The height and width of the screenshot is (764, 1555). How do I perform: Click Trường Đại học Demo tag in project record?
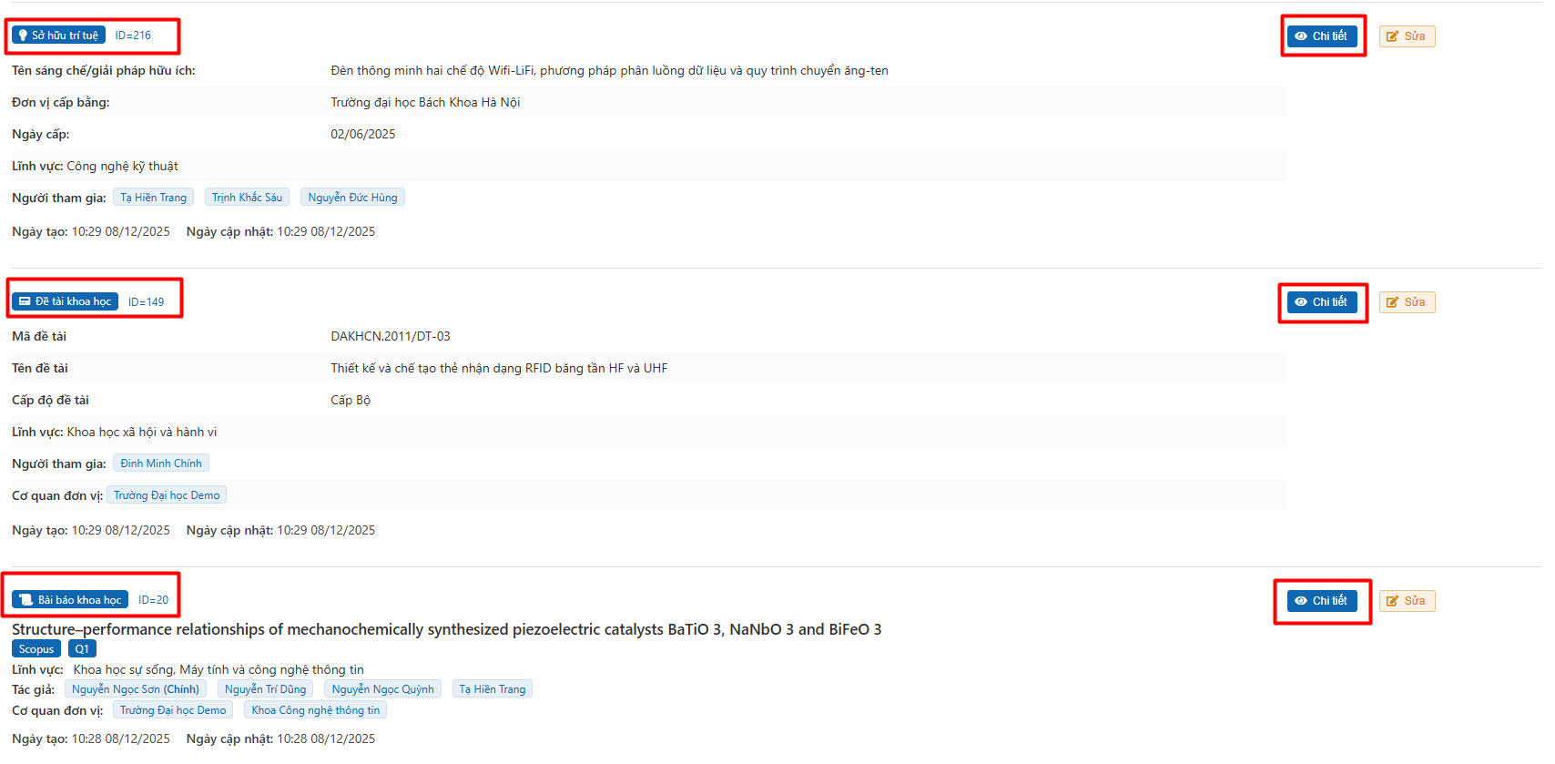167,495
